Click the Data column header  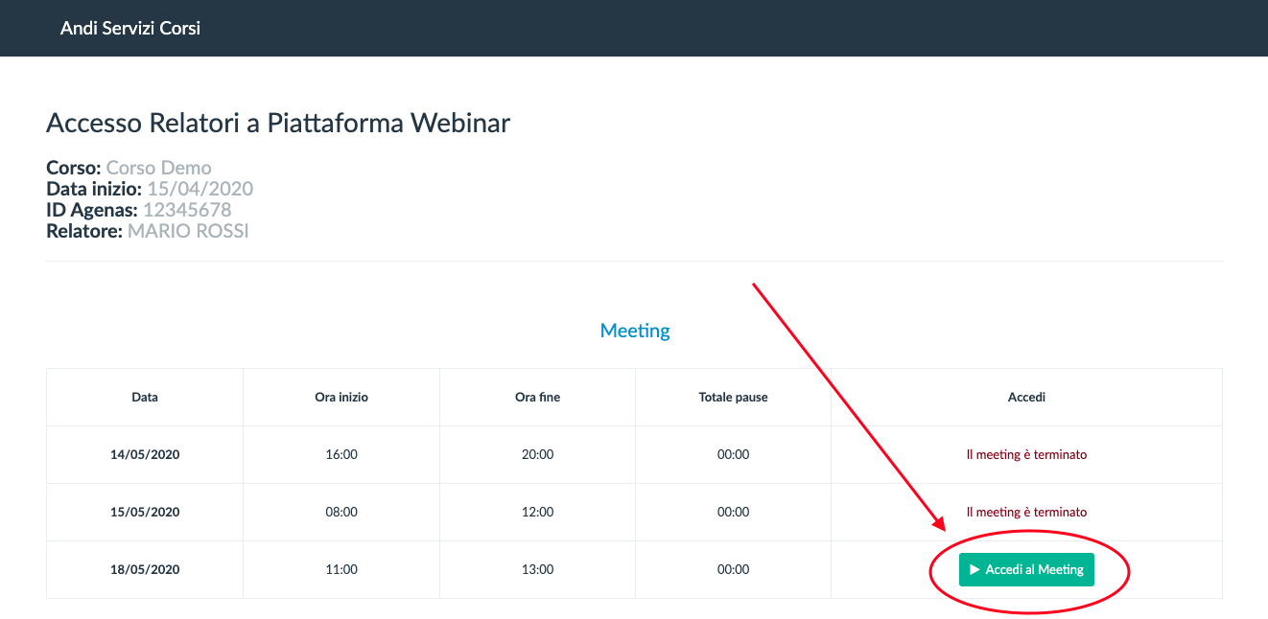145,397
